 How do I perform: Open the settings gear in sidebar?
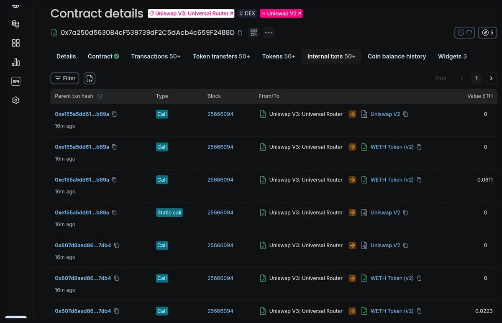[16, 100]
